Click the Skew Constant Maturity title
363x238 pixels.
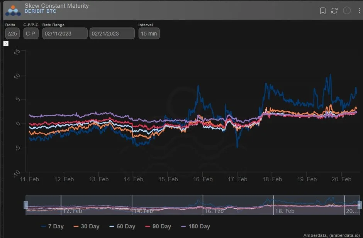(x=57, y=5)
